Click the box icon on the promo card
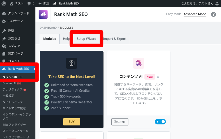The height and width of the screenshot is (139, 221). click(72, 63)
